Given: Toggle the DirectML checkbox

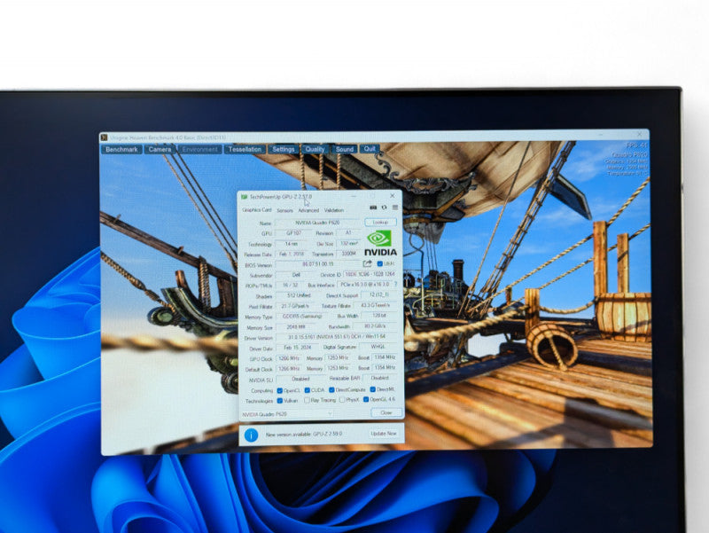Looking at the screenshot, I should point(372,389).
